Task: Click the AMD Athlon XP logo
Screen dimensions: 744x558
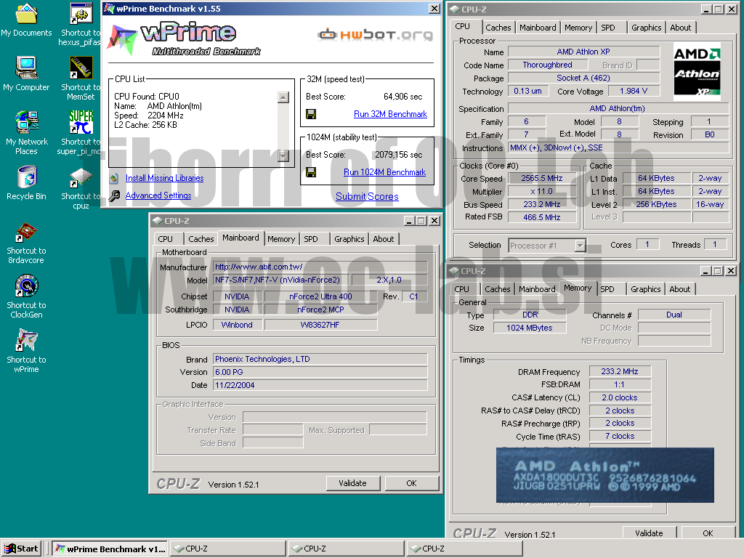Action: (x=697, y=71)
